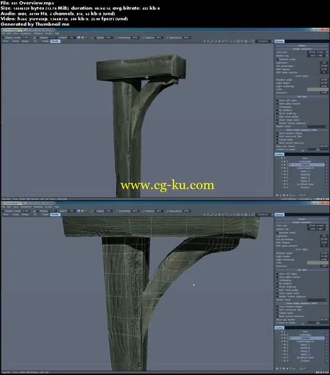Select the Render tab in the lower frame
The width and height of the screenshot is (330, 375).
55,215
